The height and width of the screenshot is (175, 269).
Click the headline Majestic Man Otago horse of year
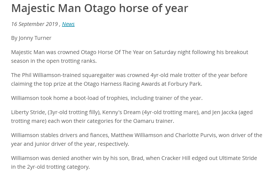coord(100,8)
